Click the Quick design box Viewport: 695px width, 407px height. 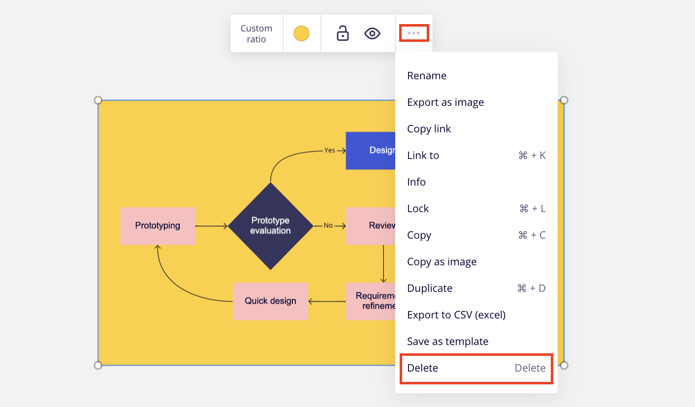(x=270, y=301)
